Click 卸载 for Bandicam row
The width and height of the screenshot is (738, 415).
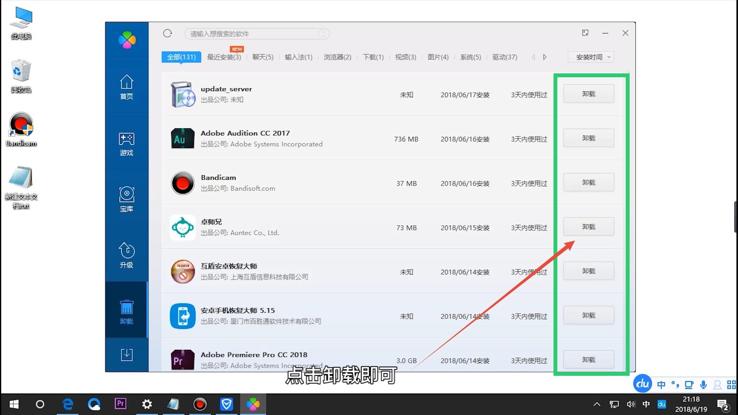pyautogui.click(x=588, y=182)
